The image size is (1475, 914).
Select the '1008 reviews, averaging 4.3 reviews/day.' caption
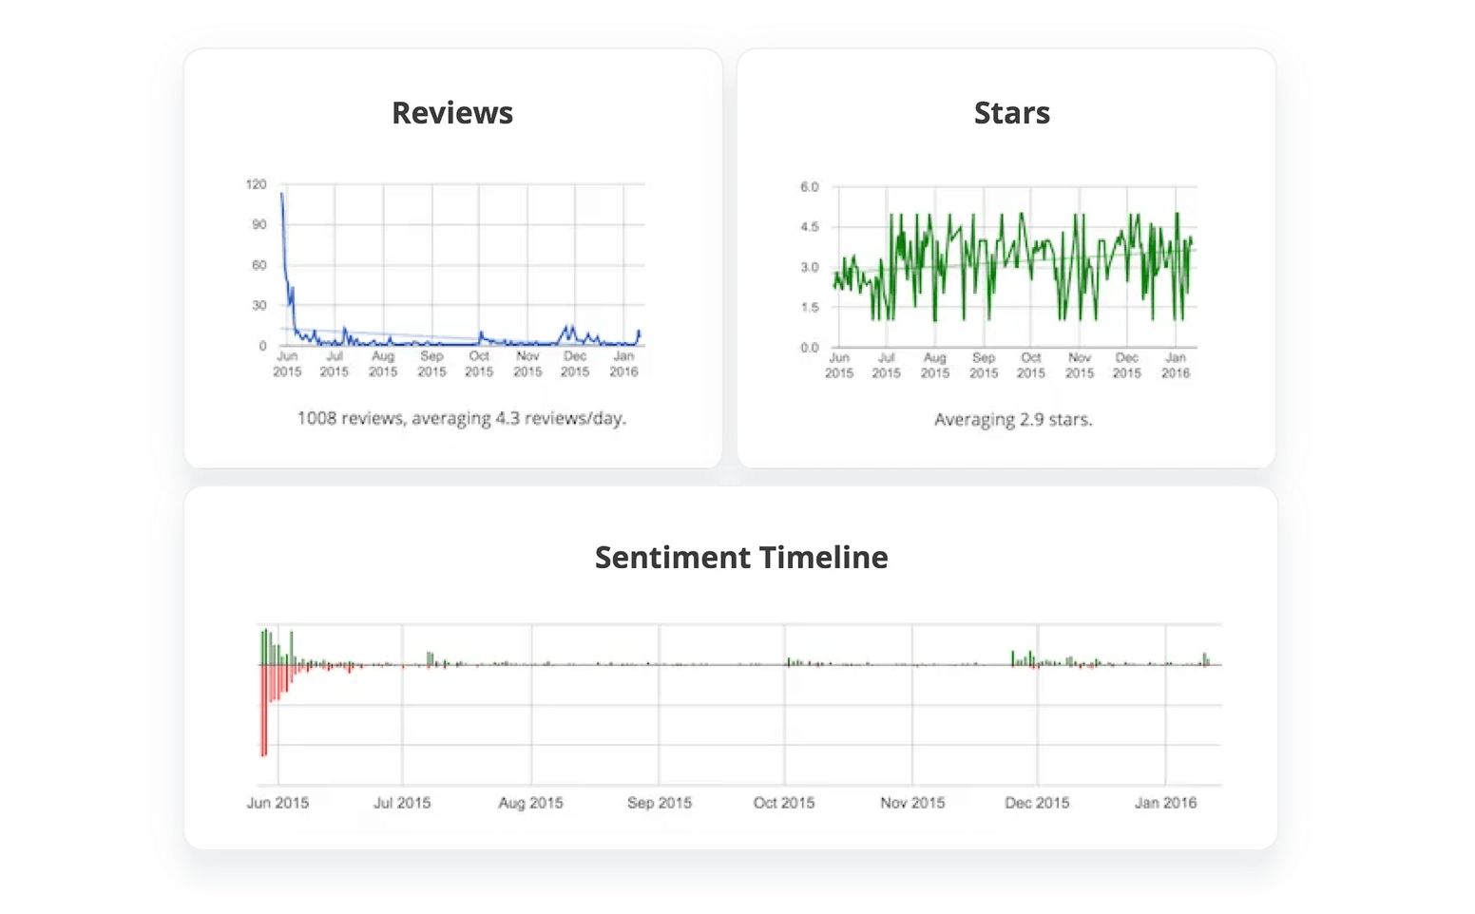(462, 418)
